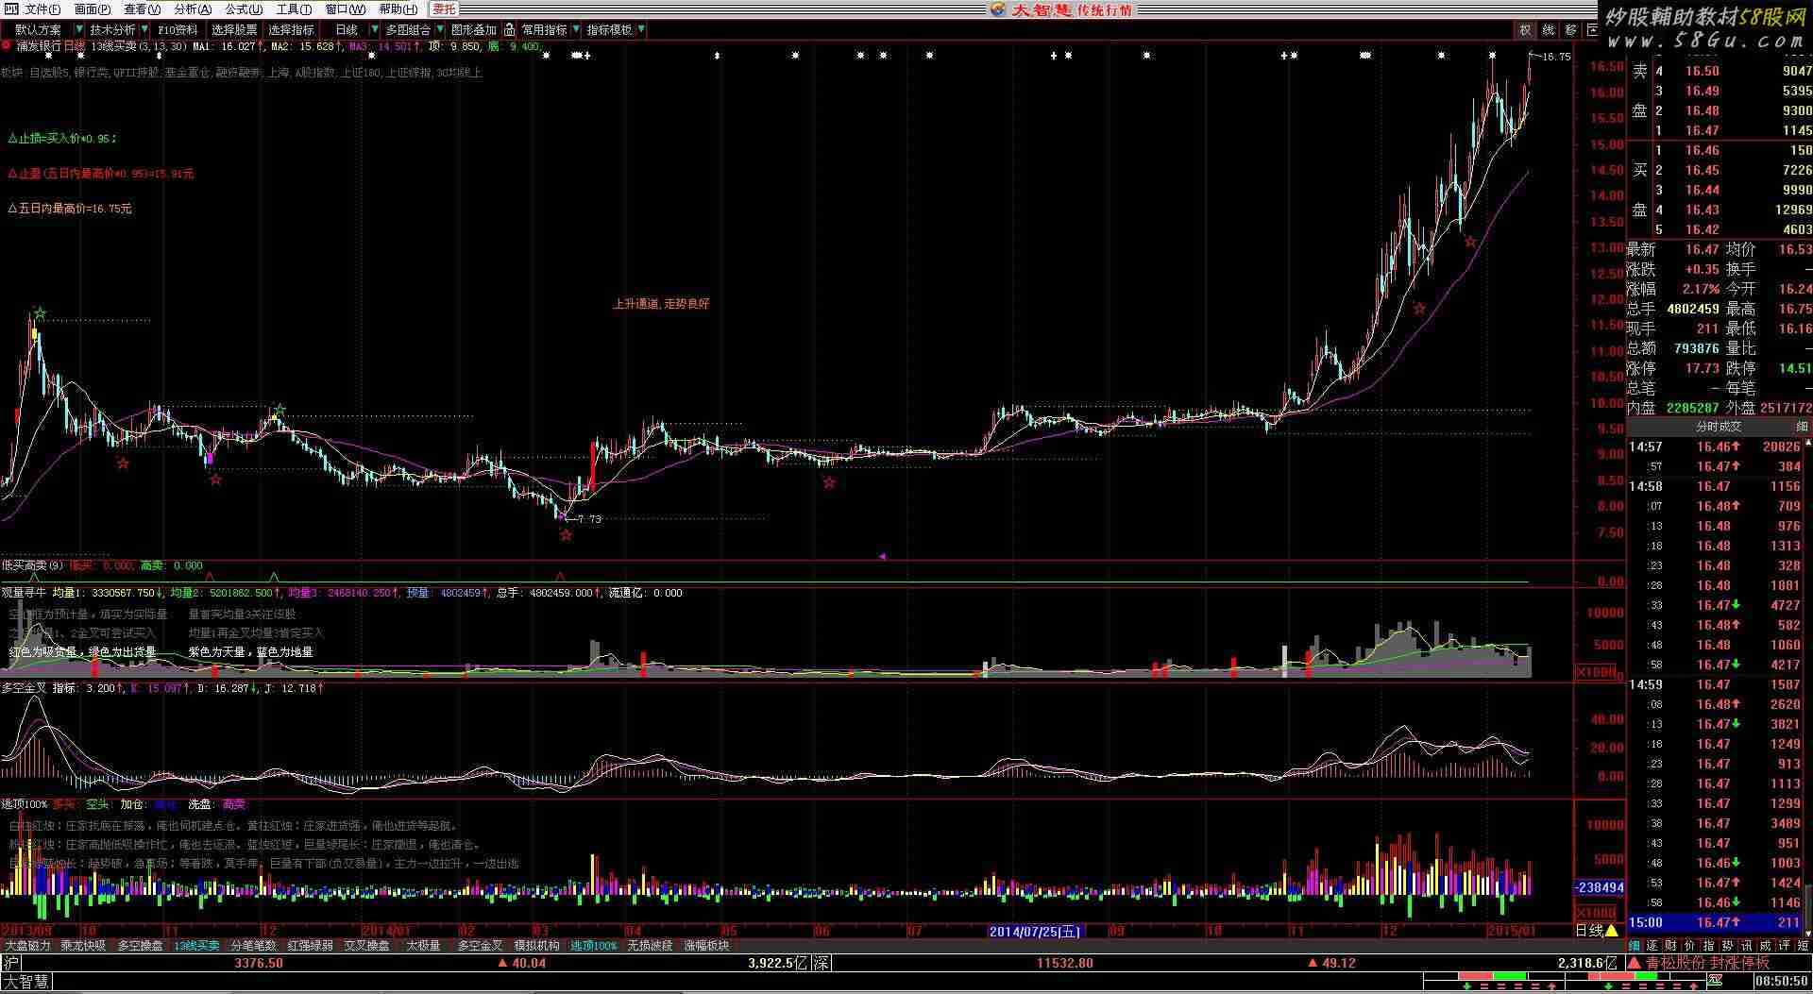
Task: Expand the 日线 period dropdown arrow
Action: pyautogui.click(x=375, y=30)
